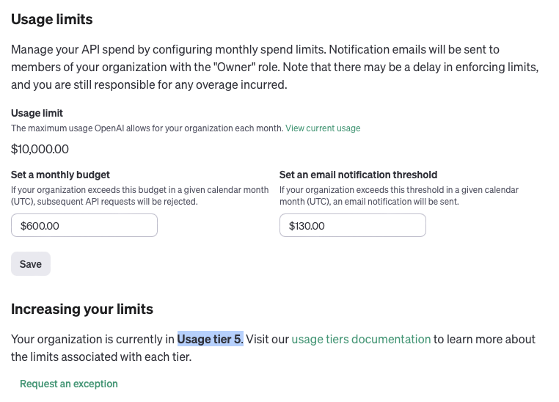Screen dimensions: 559x402
Task: Open the usage tiers documentation link
Action: [361, 339]
